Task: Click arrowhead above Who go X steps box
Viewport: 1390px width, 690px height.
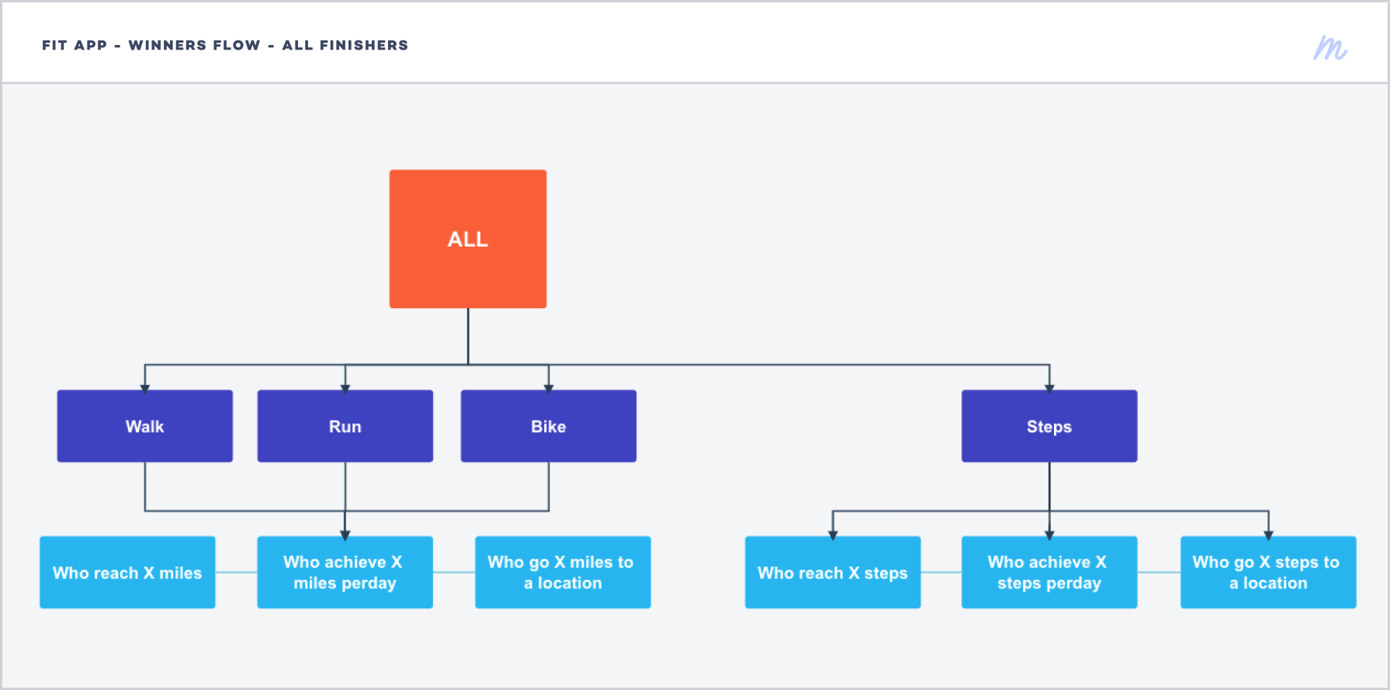Action: [x=1268, y=534]
